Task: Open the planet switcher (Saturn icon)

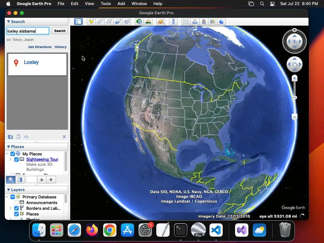Action: (x=160, y=22)
